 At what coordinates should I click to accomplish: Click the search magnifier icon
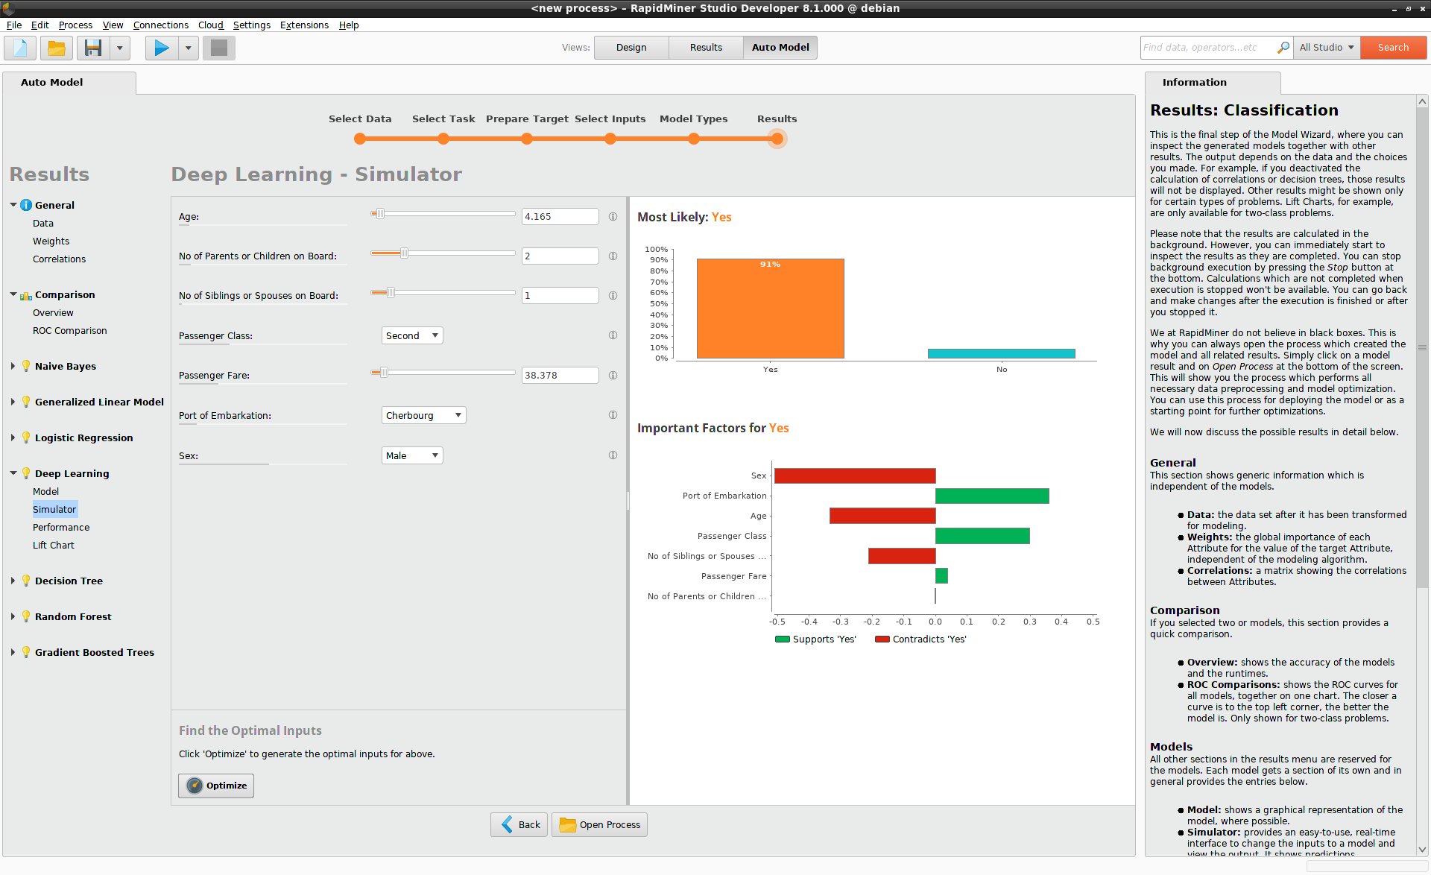point(1283,47)
